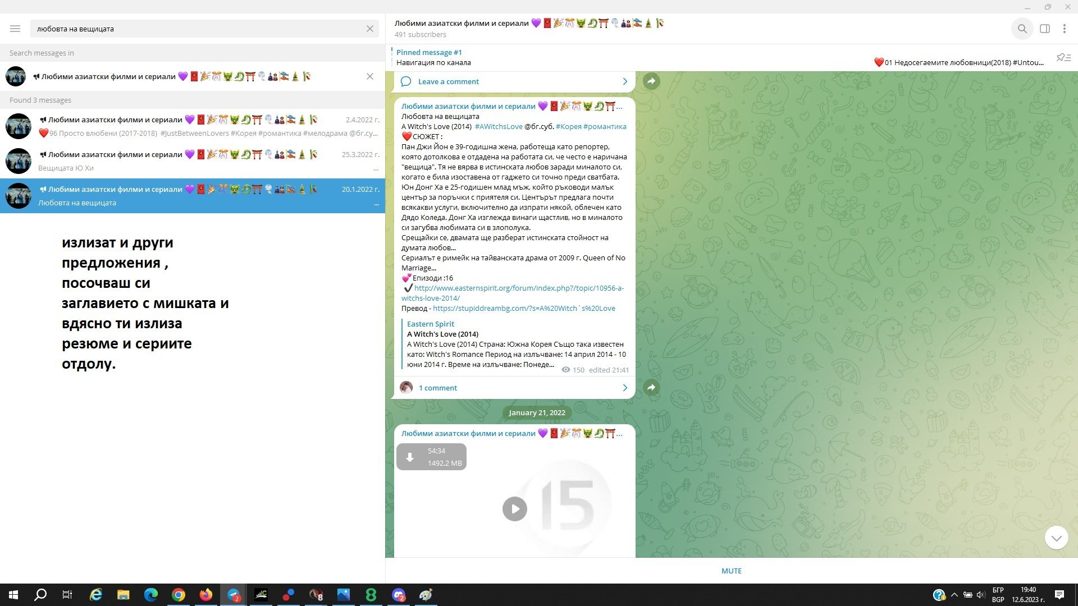
Task: Click the #AWitchsLove hashtag
Action: (499, 127)
